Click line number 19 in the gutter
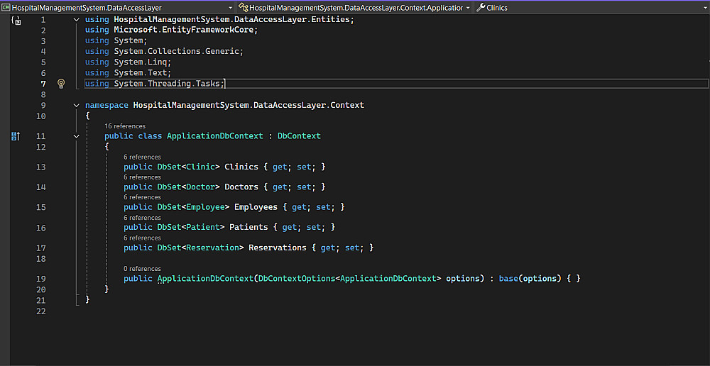 [40, 279]
